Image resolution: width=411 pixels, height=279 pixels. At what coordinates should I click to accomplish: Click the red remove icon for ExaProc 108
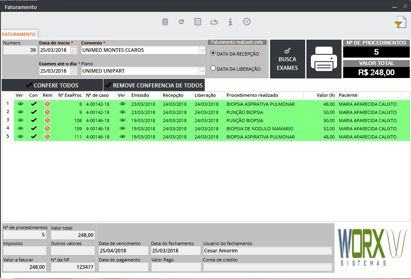[47, 120]
